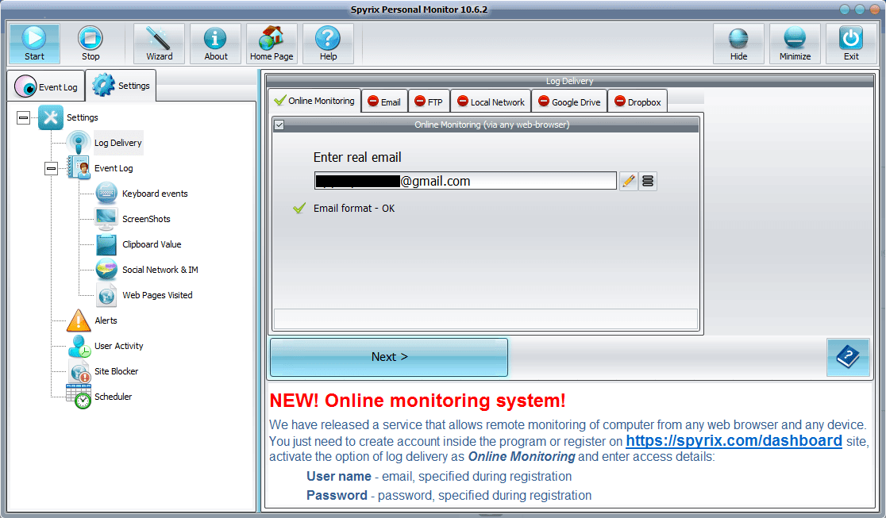Open the FTP delivery tab
The image size is (886, 518).
(x=429, y=102)
